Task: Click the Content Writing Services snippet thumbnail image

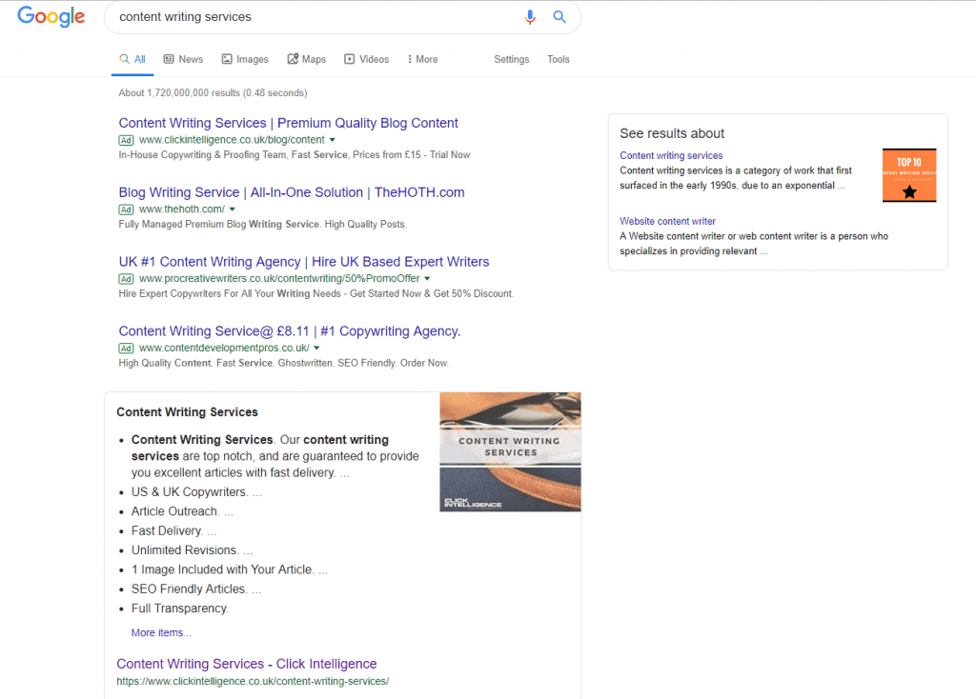Action: coord(510,451)
